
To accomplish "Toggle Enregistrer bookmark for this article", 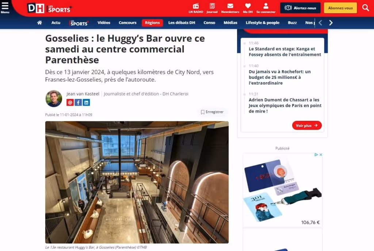I will (x=212, y=112).
